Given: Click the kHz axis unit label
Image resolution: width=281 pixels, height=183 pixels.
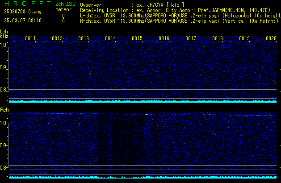Looking at the screenshot, I should (x=4, y=36).
